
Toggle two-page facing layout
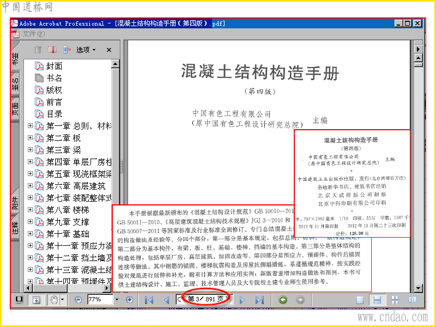point(413,300)
